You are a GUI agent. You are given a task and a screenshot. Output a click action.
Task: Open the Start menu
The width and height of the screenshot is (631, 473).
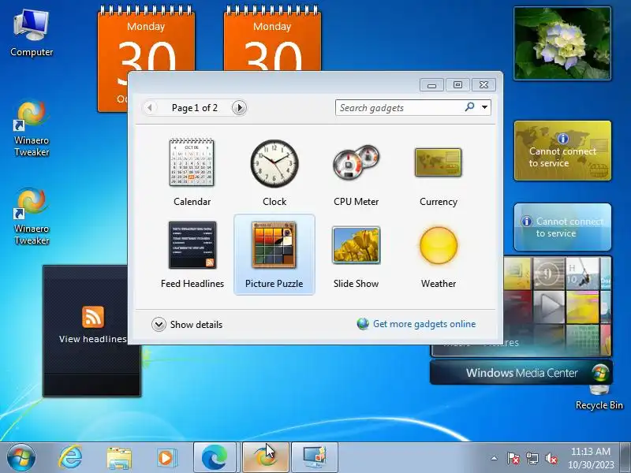point(21,458)
